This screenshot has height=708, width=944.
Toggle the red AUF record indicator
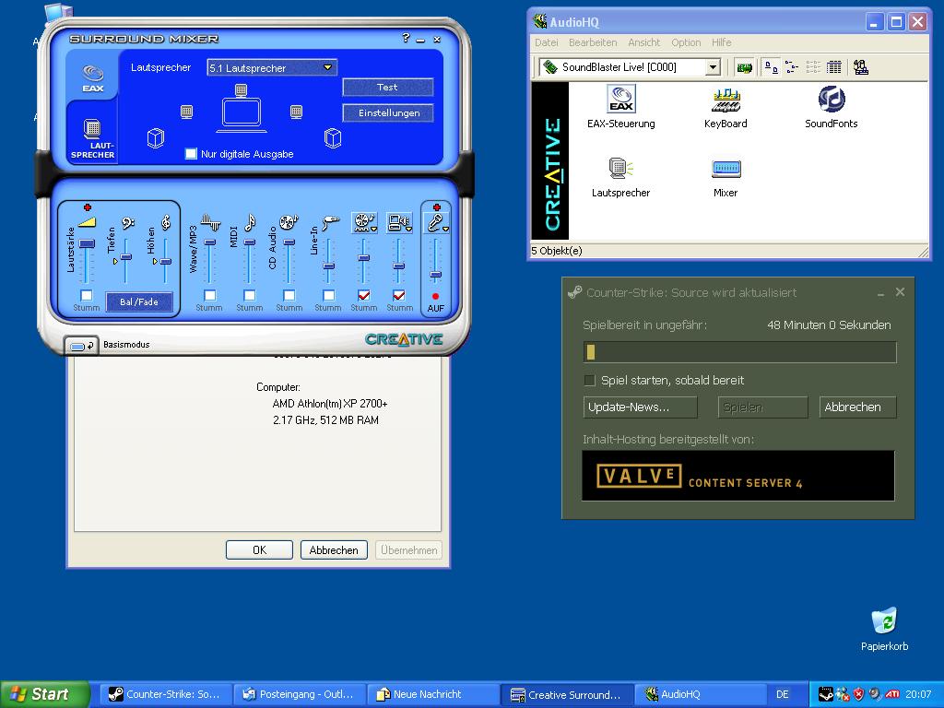click(435, 296)
